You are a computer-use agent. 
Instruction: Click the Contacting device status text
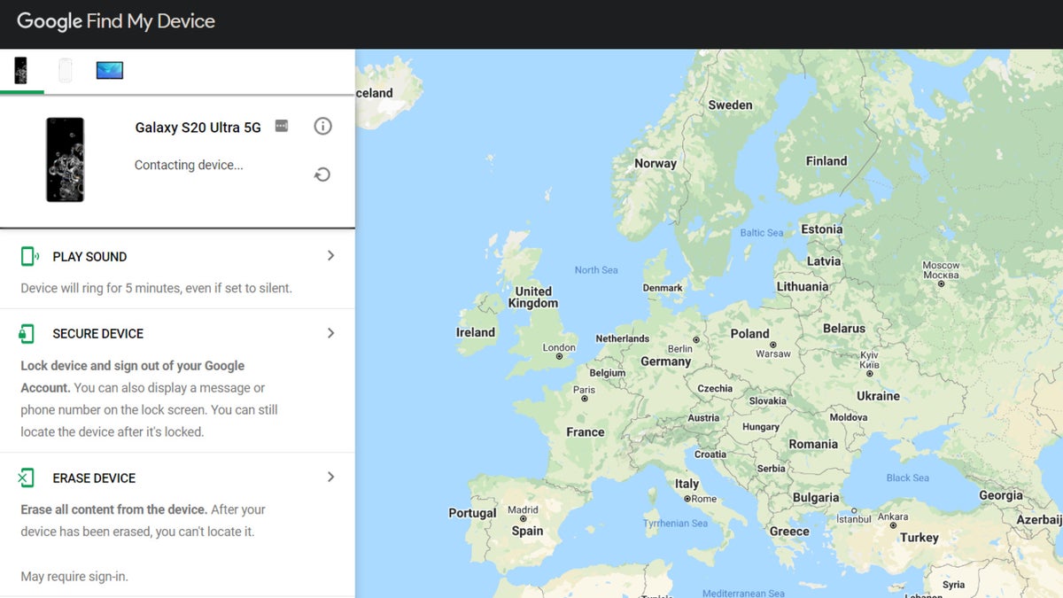point(189,165)
